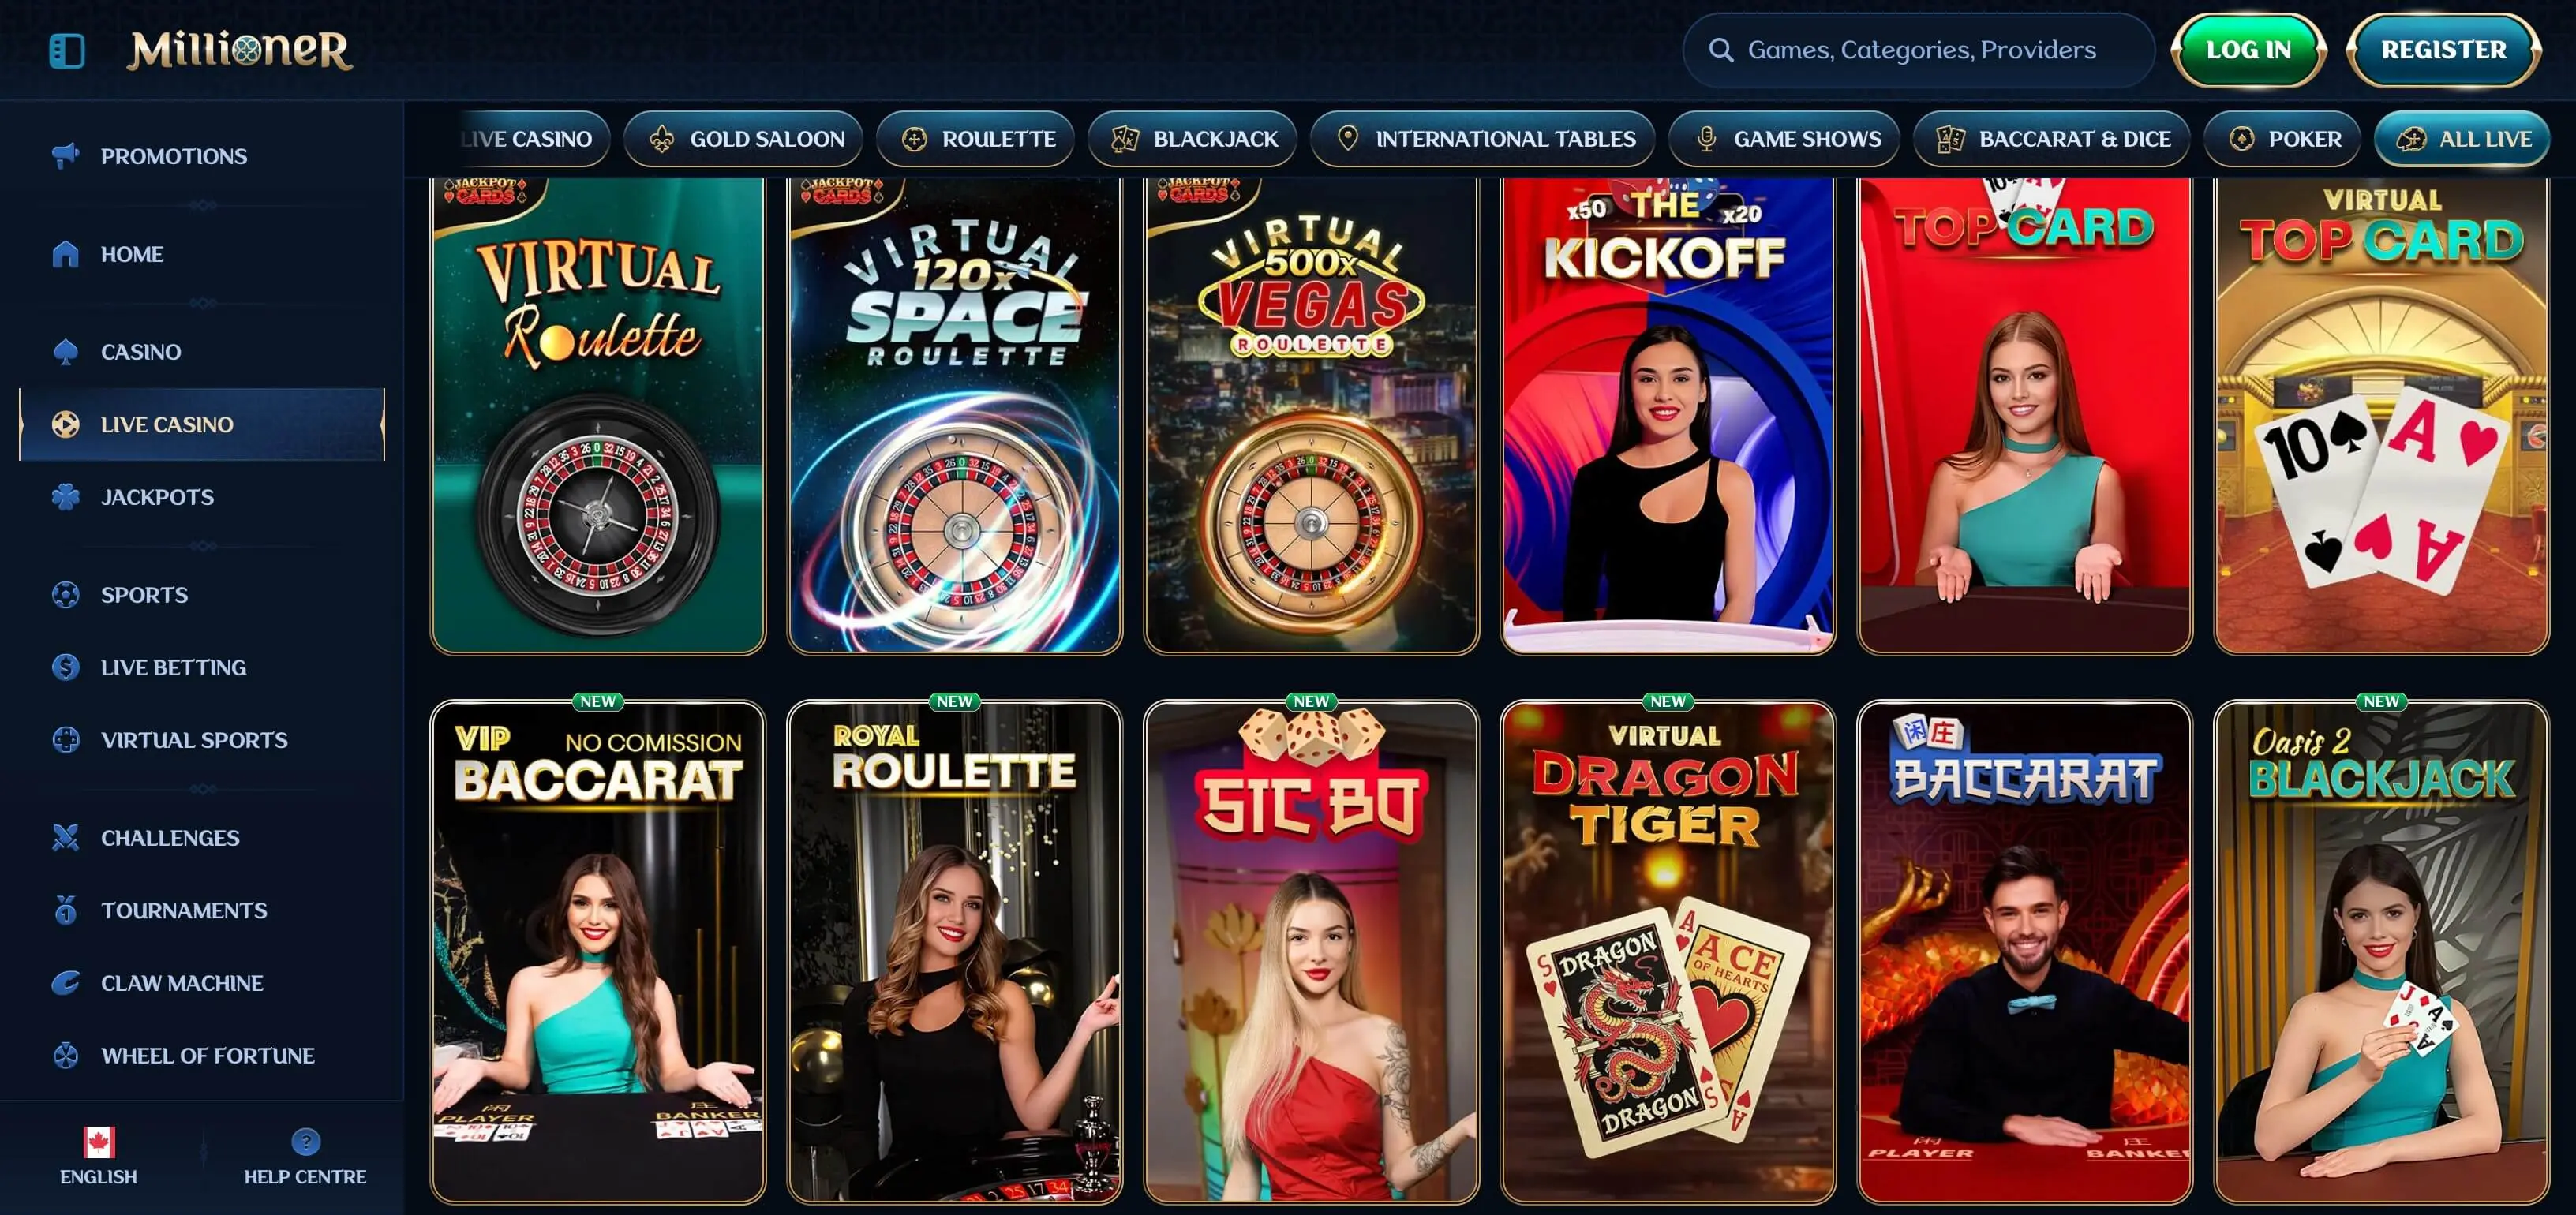This screenshot has height=1215, width=2576.
Task: Toggle the sidebar collapse icon
Action: pyautogui.click(x=67, y=51)
